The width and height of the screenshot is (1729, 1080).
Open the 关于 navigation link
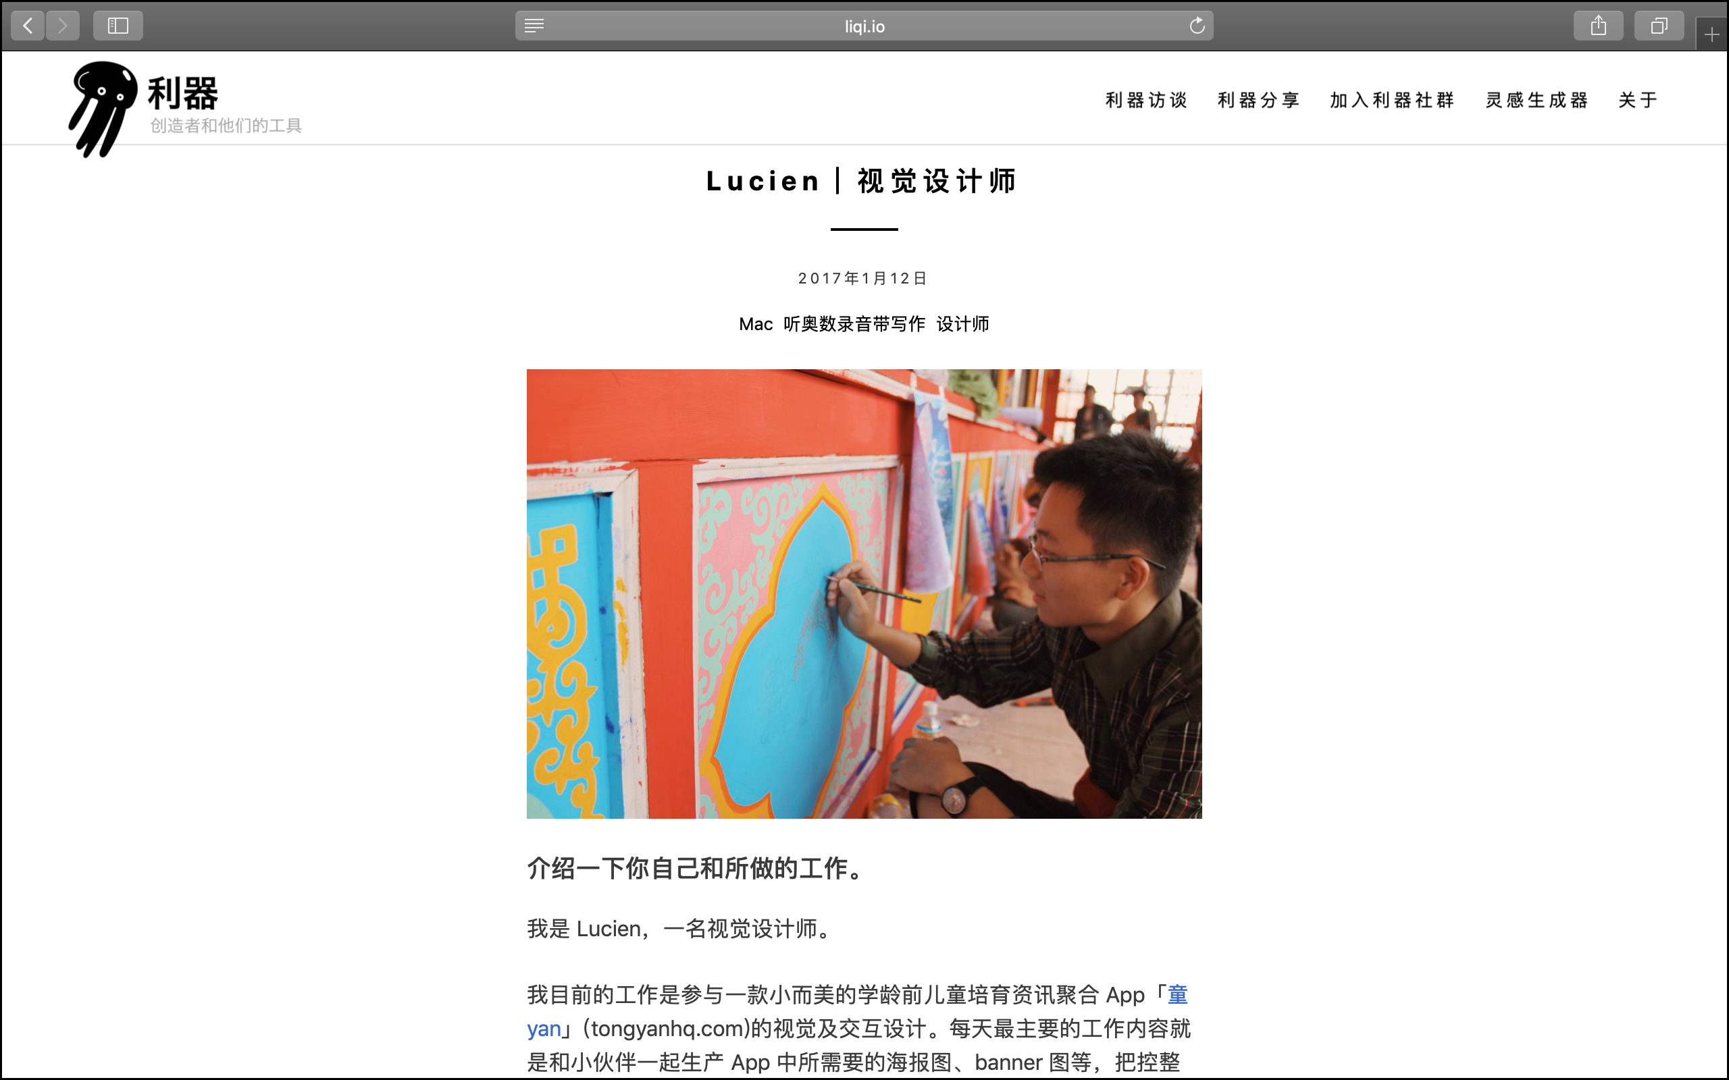click(x=1638, y=100)
